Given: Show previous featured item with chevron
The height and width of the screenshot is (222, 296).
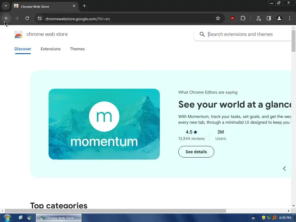Looking at the screenshot, I should (284, 169).
